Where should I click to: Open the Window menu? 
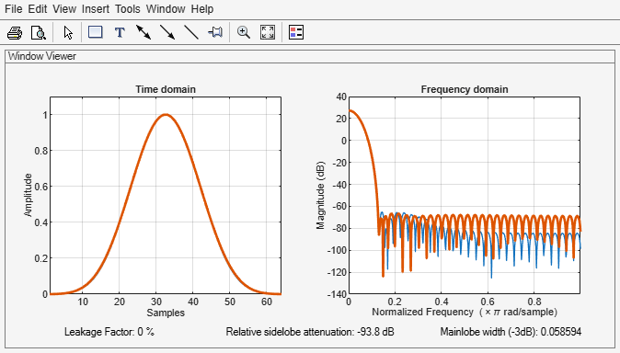point(166,8)
